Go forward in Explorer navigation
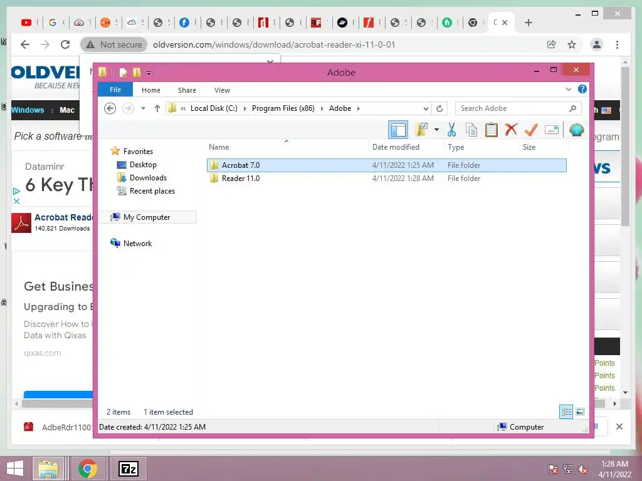642x481 pixels. [x=128, y=108]
